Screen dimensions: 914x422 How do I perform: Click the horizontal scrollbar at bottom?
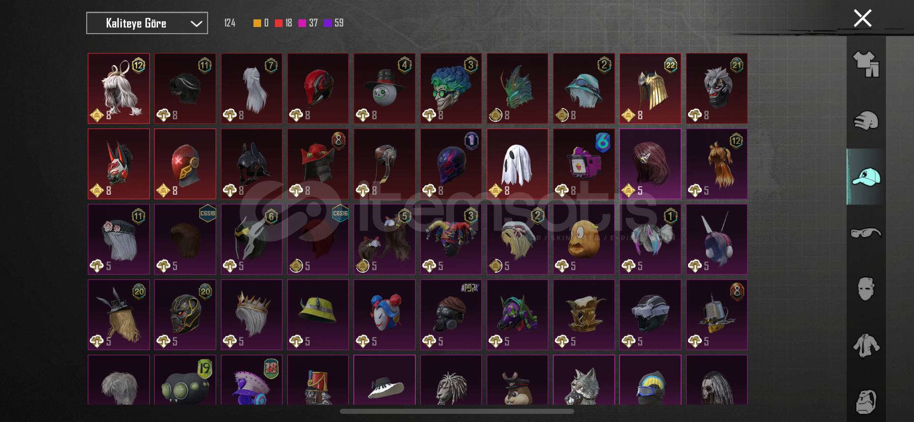[x=457, y=411]
